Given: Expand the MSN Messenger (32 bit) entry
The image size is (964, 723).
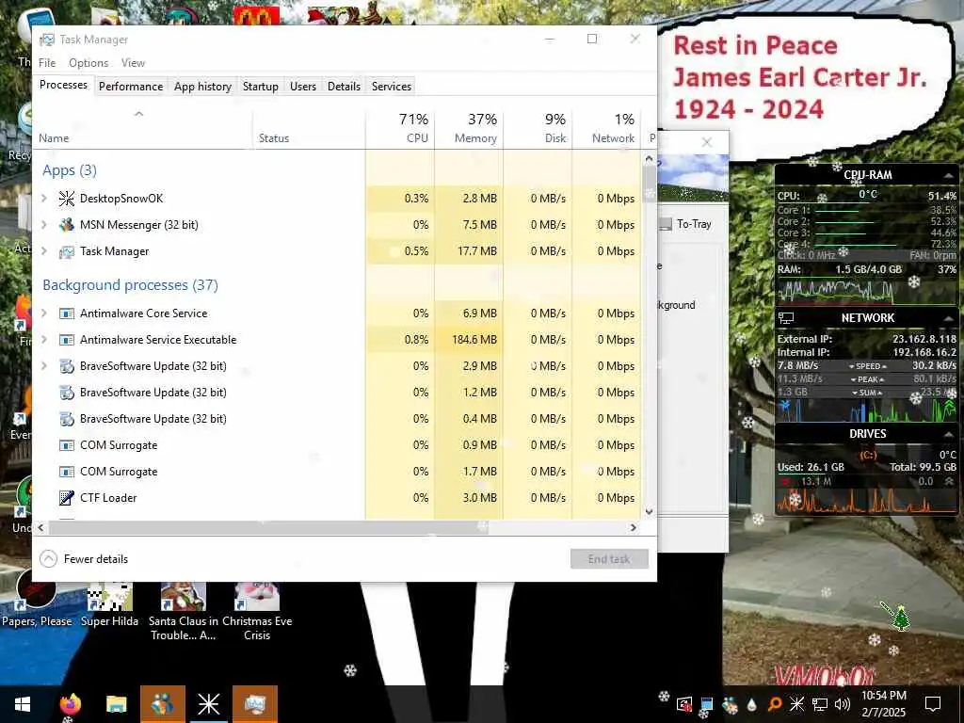Looking at the screenshot, I should (43, 224).
